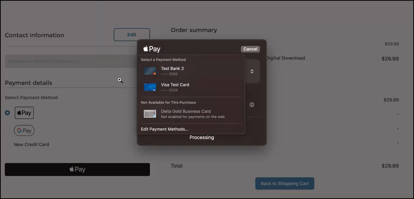
Task: Select the Apple Pay radio button
Action: click(x=8, y=113)
